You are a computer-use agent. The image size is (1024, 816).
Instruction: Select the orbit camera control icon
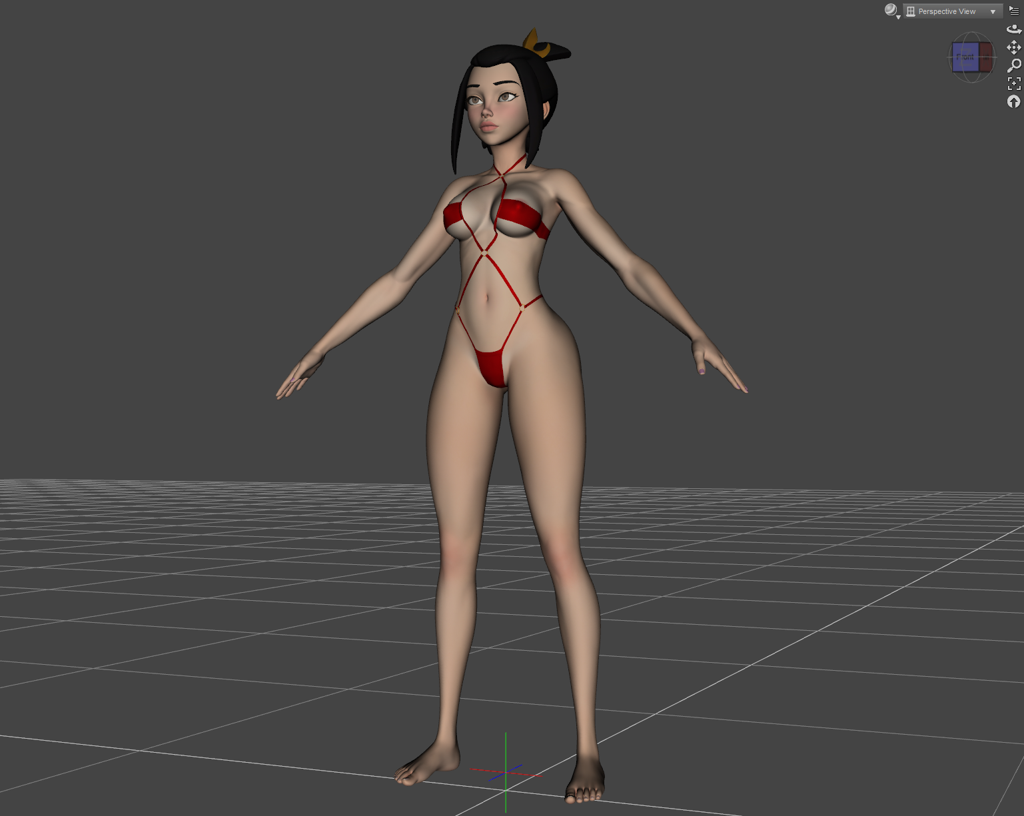1014,29
